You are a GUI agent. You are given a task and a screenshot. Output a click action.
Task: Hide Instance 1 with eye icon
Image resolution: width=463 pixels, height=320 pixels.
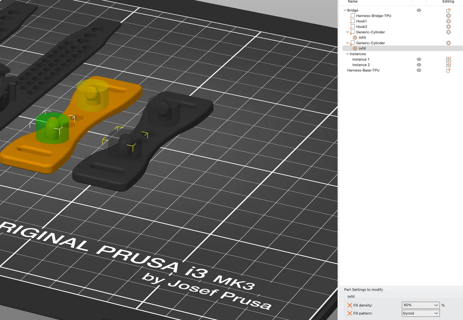(419, 59)
